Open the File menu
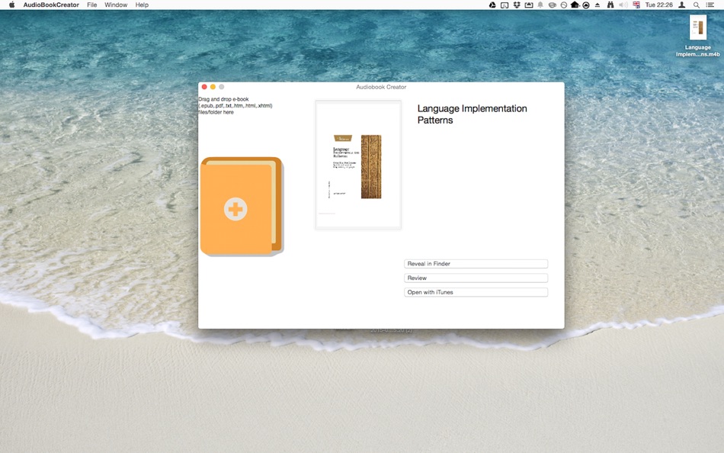Viewport: 724px width, 453px height. tap(92, 5)
